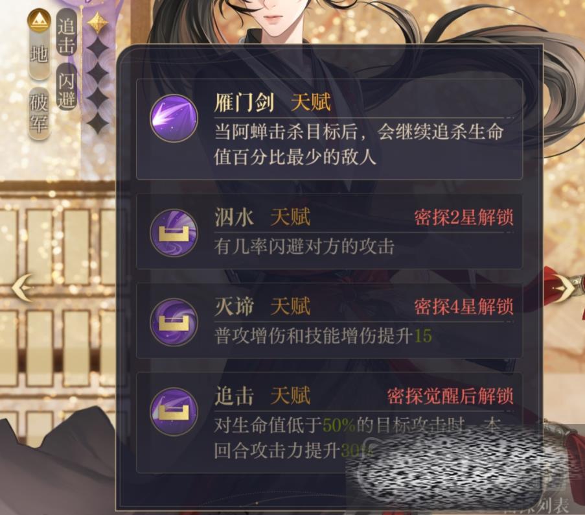The width and height of the screenshot is (585, 515).
Task: Click the bottom dark star diamond
Action: [x=98, y=122]
